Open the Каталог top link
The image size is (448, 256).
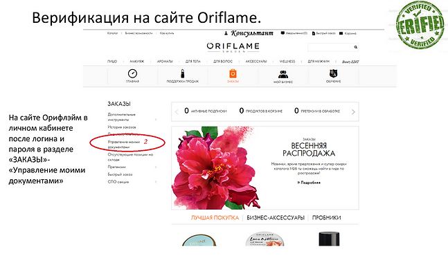click(x=113, y=33)
